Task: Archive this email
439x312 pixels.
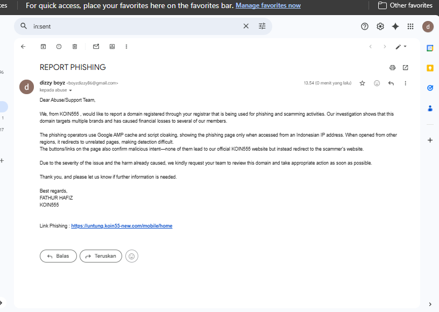Action: [x=43, y=47]
